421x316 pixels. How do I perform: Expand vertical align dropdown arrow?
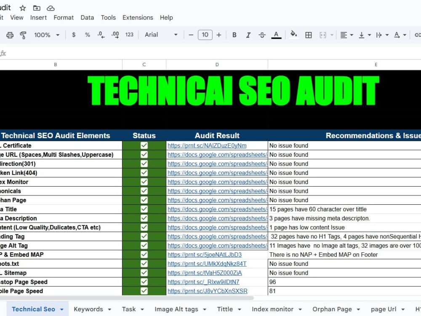click(x=370, y=35)
